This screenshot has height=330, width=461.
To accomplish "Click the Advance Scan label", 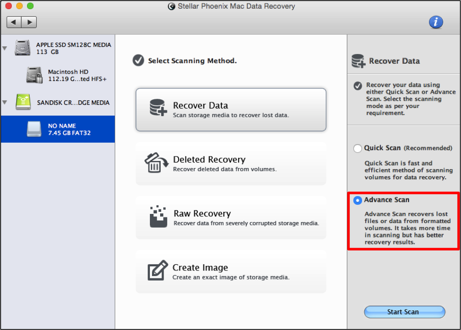I will click(387, 200).
